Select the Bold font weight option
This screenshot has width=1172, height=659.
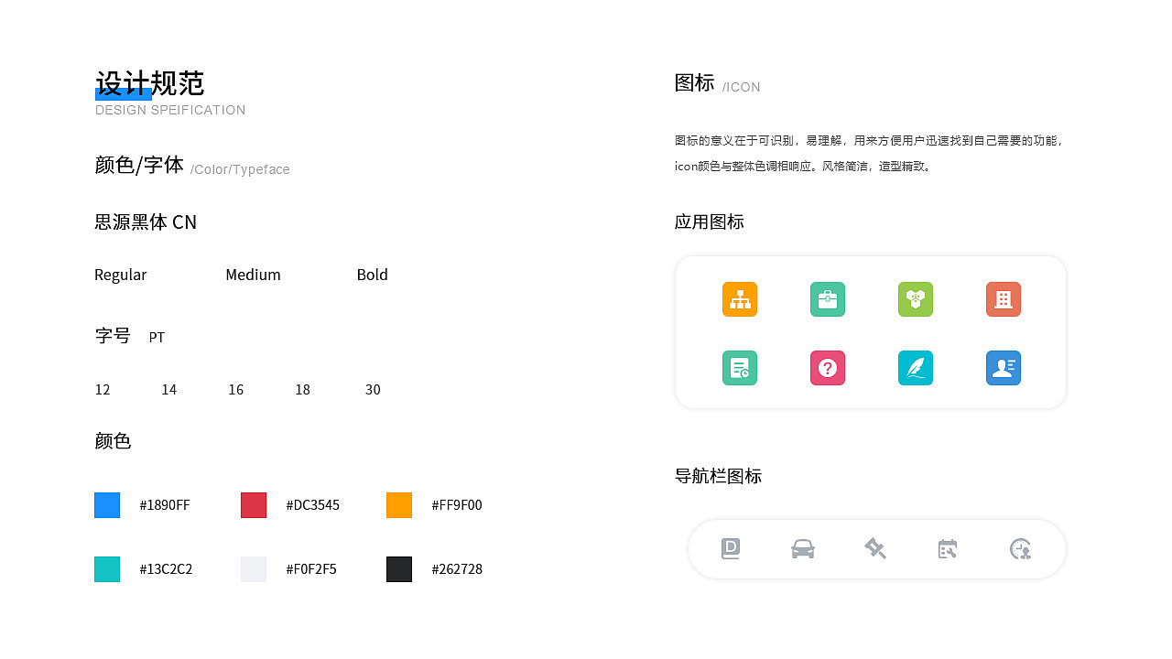pos(372,275)
